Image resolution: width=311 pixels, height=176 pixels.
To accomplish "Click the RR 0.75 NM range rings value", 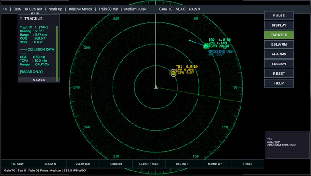I will 33,9.
